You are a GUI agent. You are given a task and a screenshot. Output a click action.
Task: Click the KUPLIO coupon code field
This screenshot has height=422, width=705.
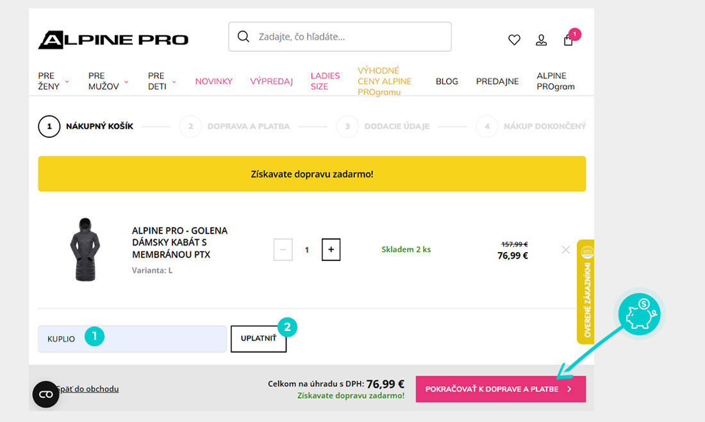click(x=132, y=339)
